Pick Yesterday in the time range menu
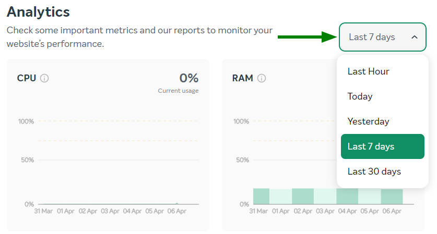The height and width of the screenshot is (234, 437). (368, 121)
